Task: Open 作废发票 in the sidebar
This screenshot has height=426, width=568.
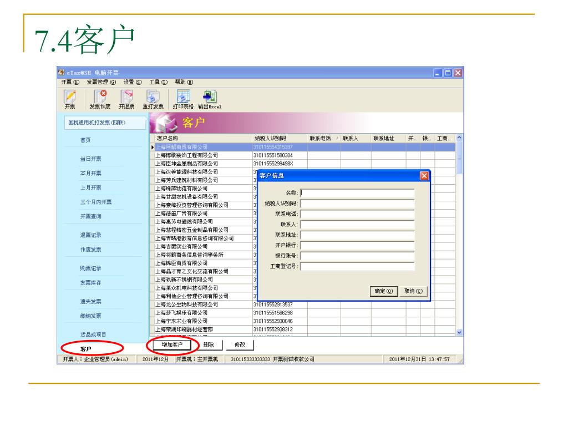Action: (x=90, y=250)
